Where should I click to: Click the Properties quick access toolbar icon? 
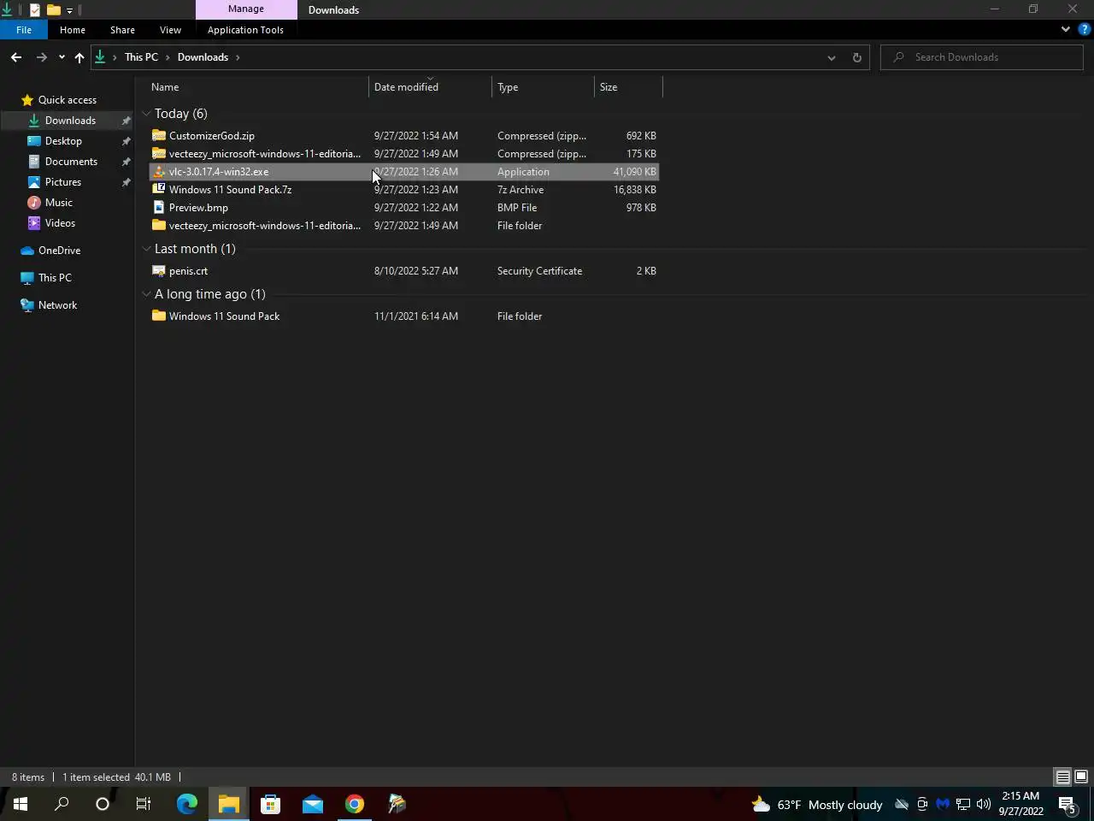pos(34,10)
